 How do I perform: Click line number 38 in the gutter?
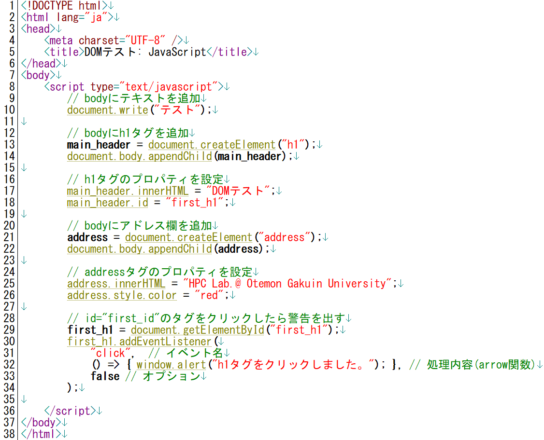[9, 434]
